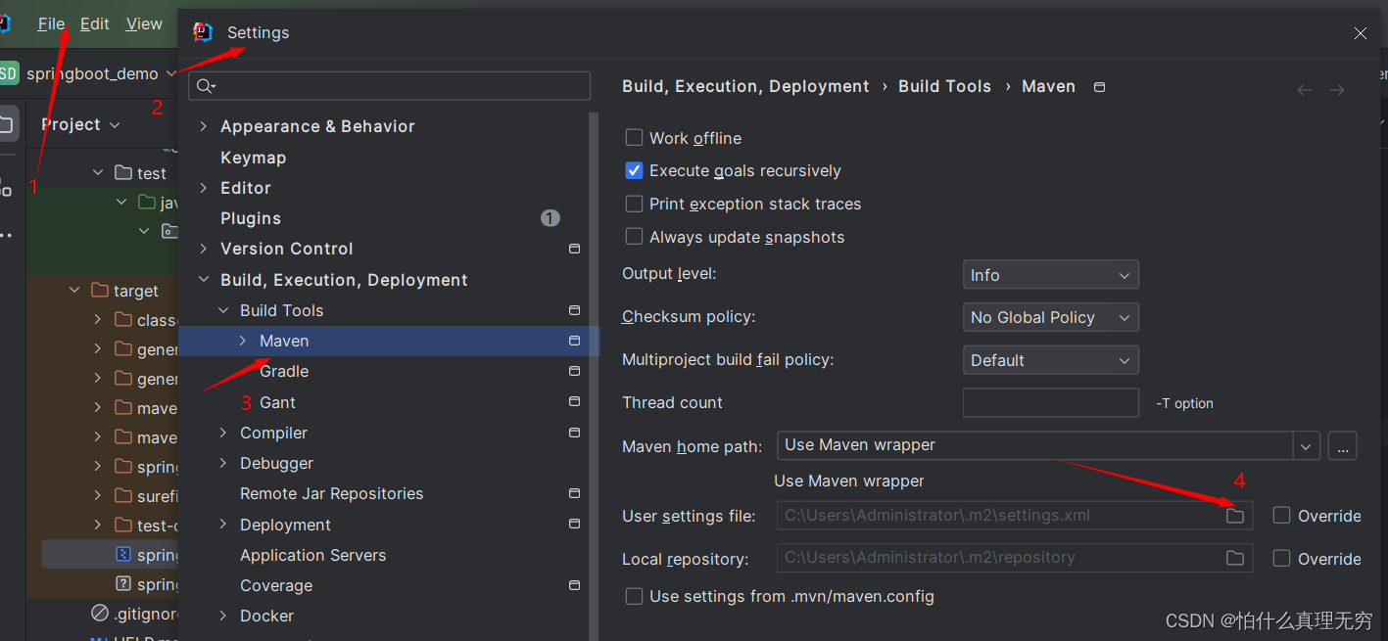
Task: Select Application Servers settings
Action: [312, 555]
